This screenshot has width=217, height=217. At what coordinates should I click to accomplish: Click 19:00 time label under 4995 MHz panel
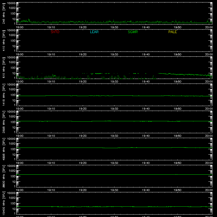(20, 163)
